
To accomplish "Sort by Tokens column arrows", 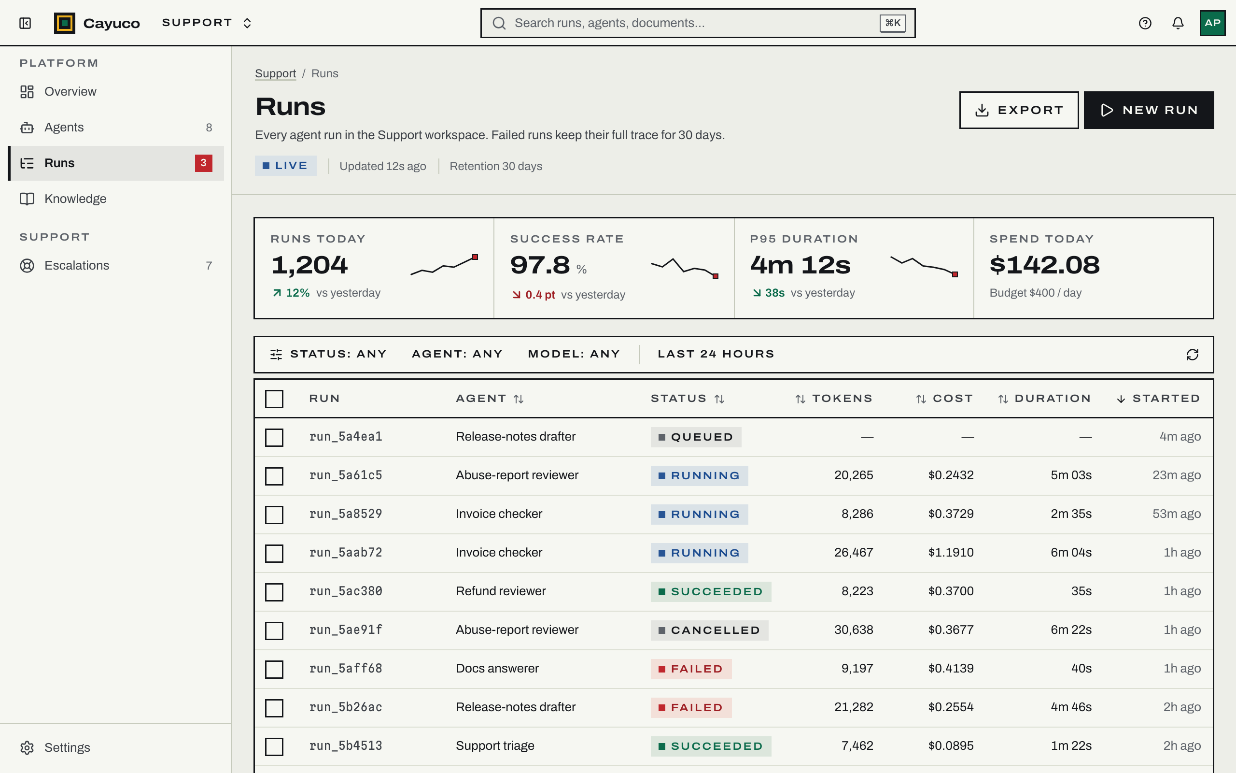I will tap(801, 399).
